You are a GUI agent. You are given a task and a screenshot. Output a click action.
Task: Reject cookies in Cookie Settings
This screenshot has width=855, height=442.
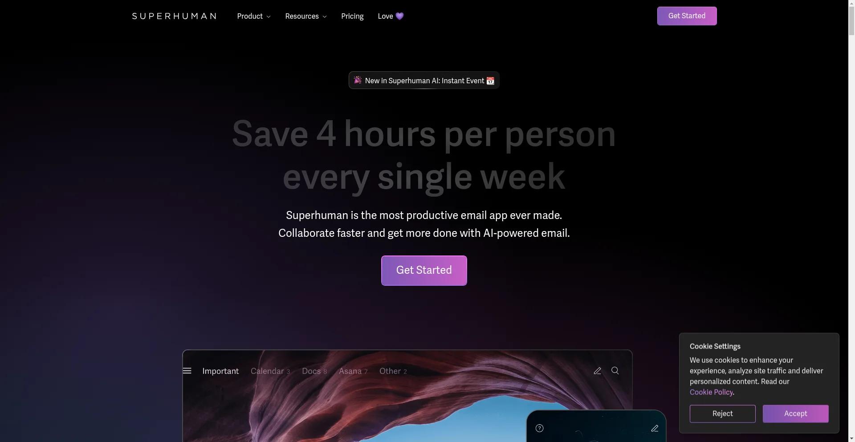coord(722,414)
